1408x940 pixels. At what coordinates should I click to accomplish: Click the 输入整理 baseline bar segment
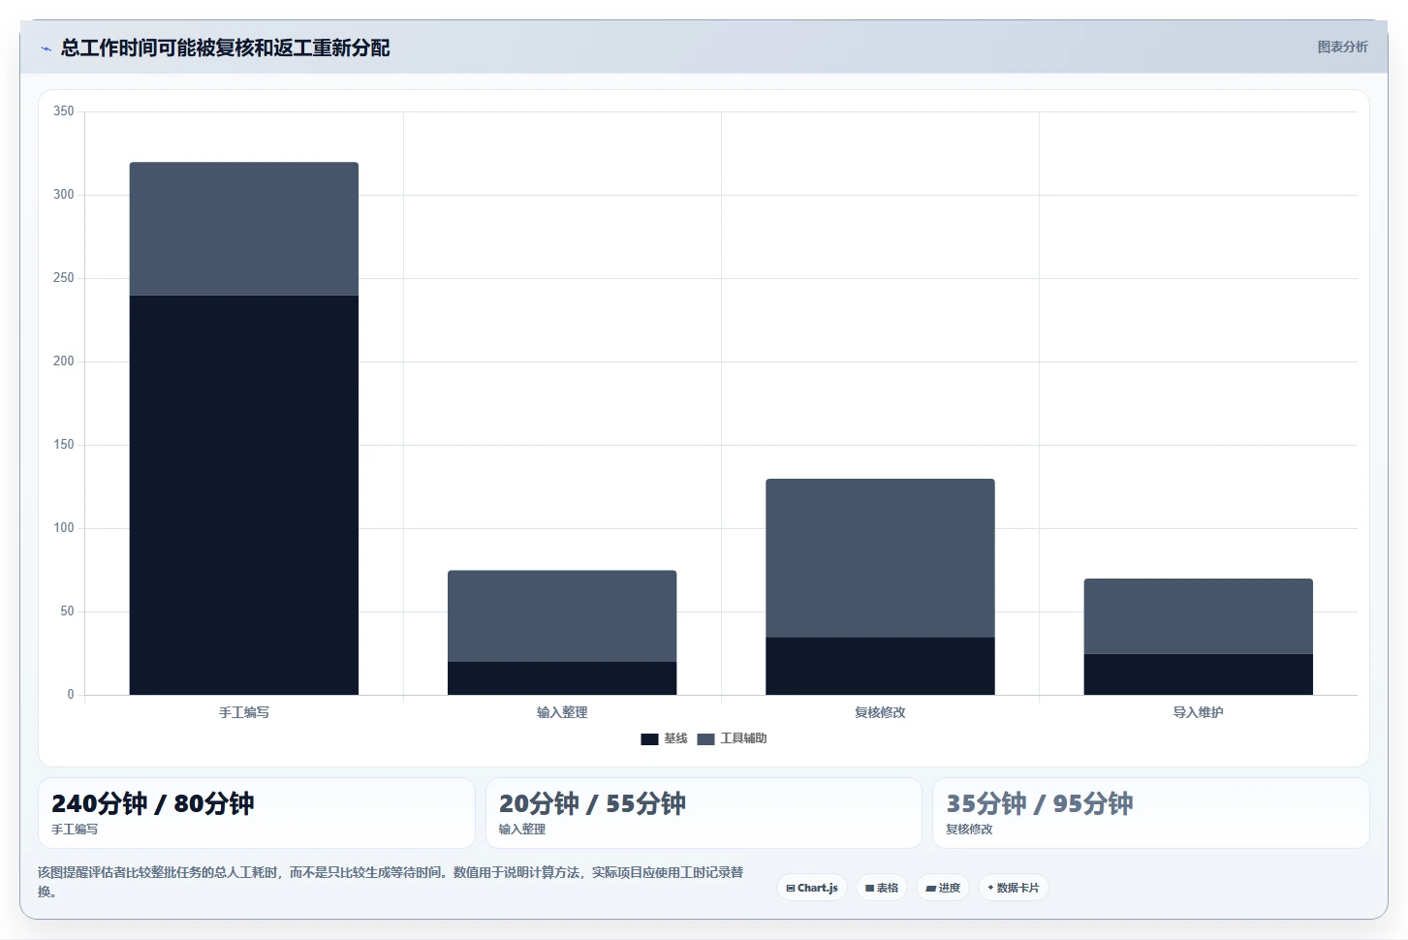[x=562, y=678]
